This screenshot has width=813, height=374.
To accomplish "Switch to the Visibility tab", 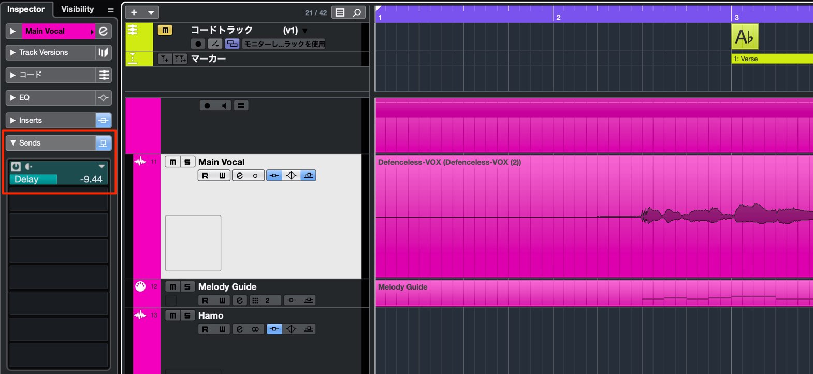I will tap(78, 9).
